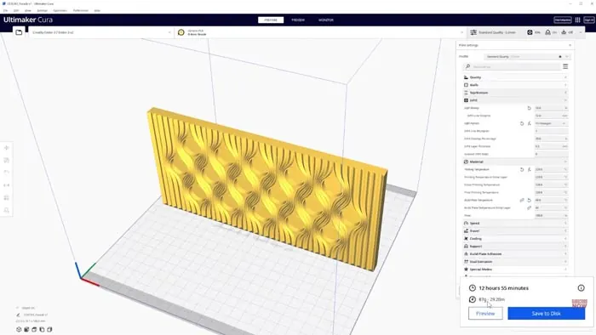Viewport: 596px width, 335px height.
Task: Switch to top view icon
Action: tap(34, 329)
